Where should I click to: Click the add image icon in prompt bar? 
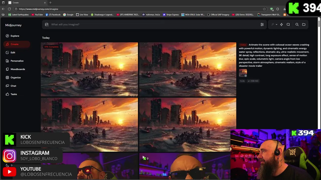click(x=47, y=24)
